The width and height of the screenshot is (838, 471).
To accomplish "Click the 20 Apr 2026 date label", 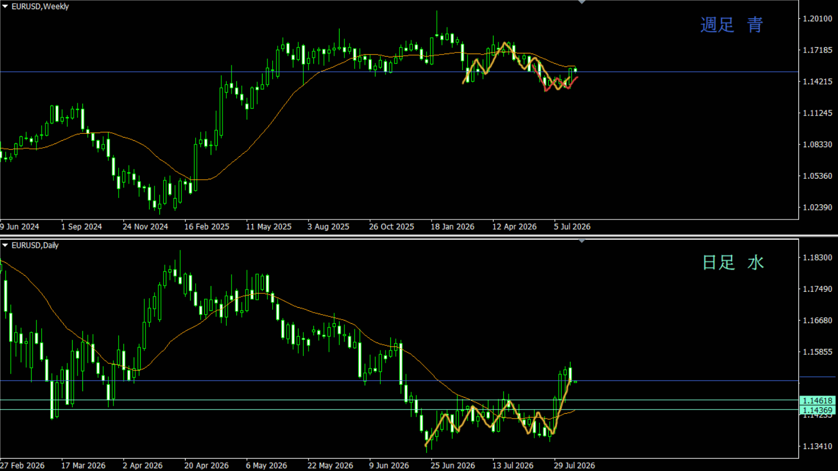I will pyautogui.click(x=206, y=466).
